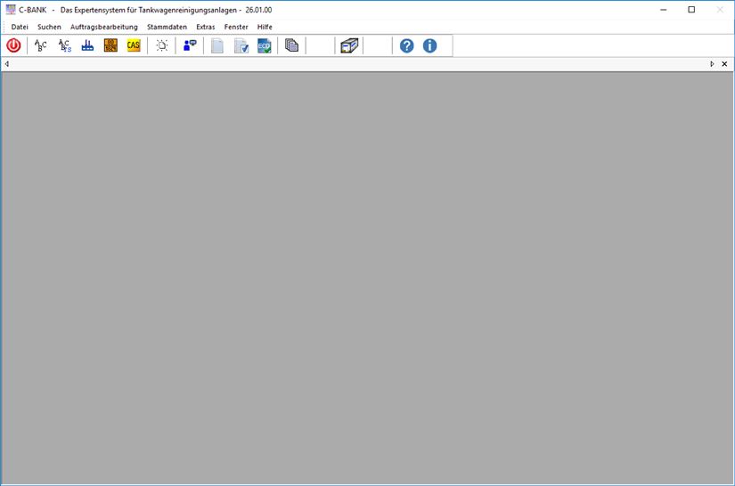Open the Auftragsbearbeitung menu
The height and width of the screenshot is (486, 735).
point(104,27)
